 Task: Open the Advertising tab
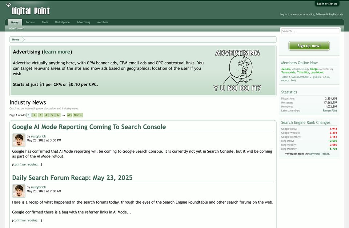coord(84,22)
